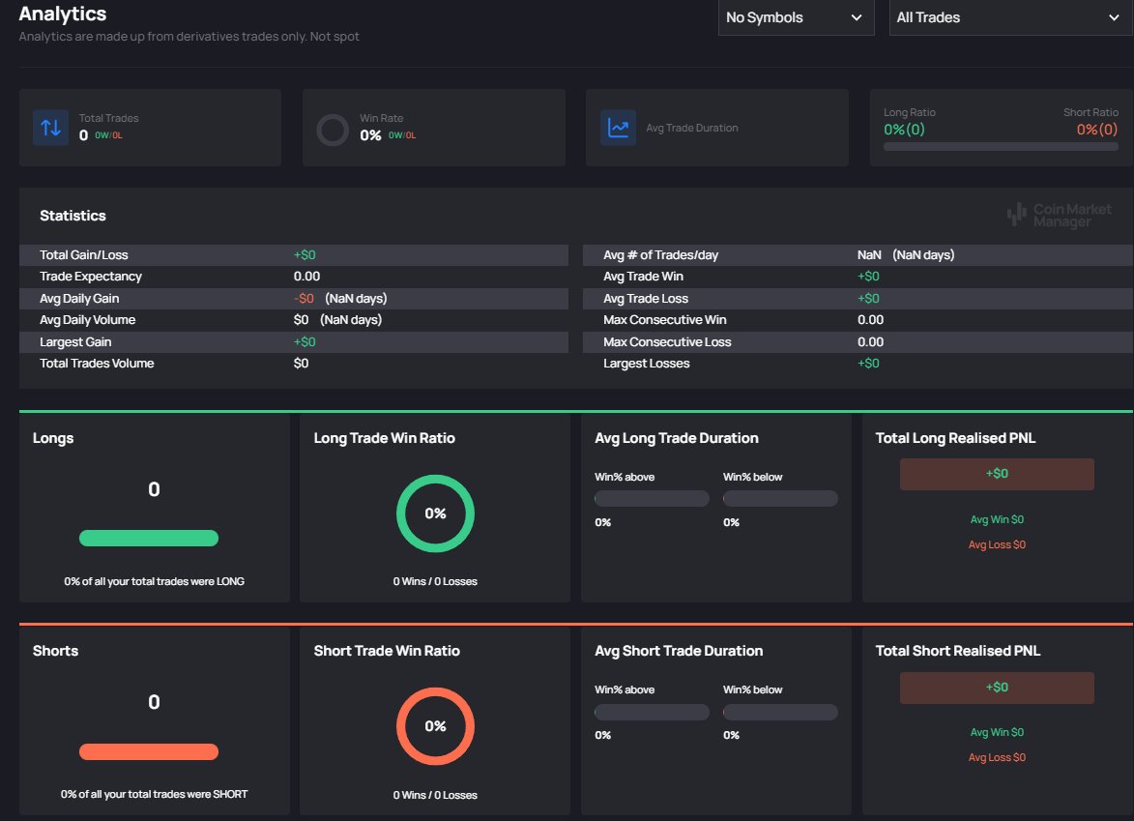The width and height of the screenshot is (1134, 821).
Task: Click the Analytics page heading
Action: pyautogui.click(x=62, y=14)
